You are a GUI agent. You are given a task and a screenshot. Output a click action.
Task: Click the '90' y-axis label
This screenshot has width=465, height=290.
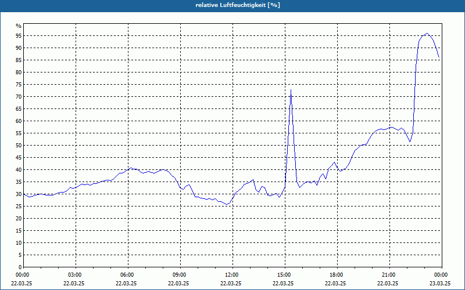pyautogui.click(x=19, y=48)
